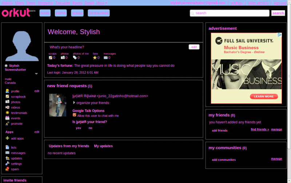Image resolution: width=291 pixels, height=183 pixels.
Task: Open the settings link in top bar
Action: point(236,3)
